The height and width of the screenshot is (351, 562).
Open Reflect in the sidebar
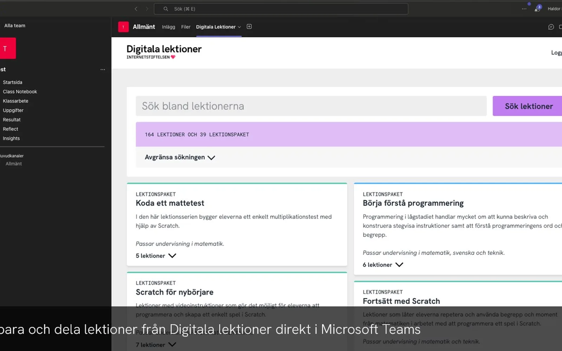11,129
